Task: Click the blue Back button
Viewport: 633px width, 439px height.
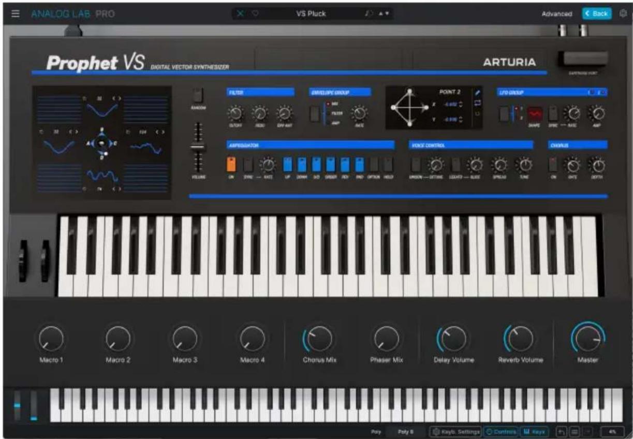Action: (x=597, y=14)
